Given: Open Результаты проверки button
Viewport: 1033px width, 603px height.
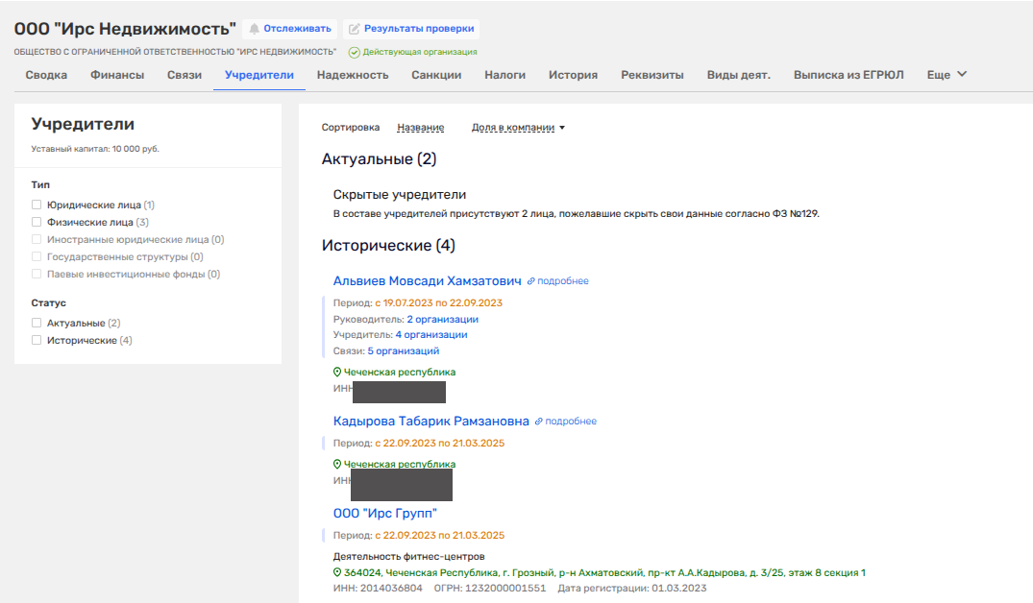Looking at the screenshot, I should 411,29.
